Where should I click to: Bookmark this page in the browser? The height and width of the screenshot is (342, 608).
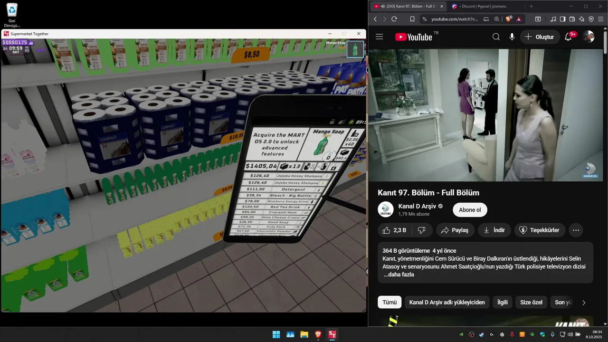tap(412, 19)
